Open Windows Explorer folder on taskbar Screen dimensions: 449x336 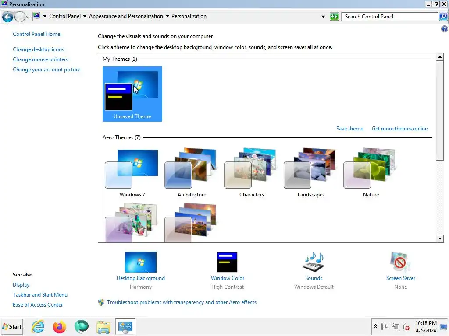(x=103, y=326)
